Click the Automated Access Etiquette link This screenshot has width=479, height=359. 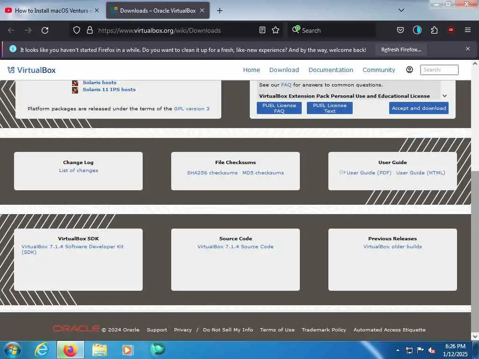(x=390, y=330)
